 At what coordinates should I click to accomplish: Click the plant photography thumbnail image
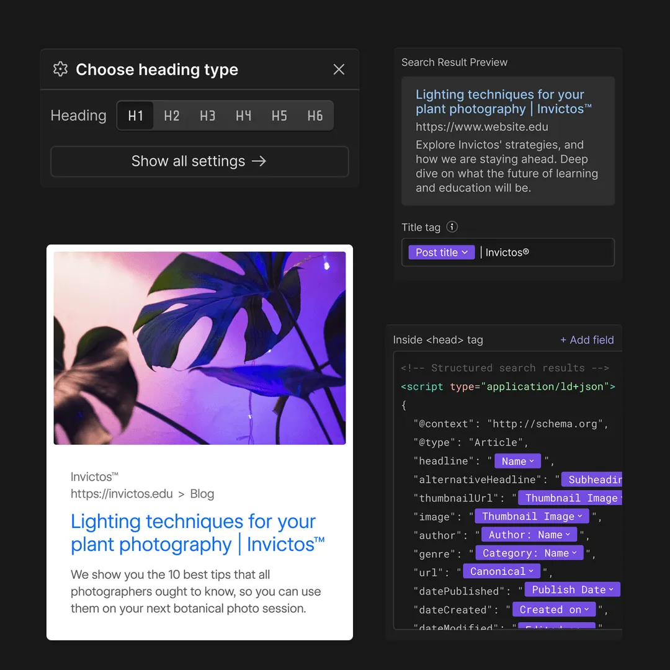tap(199, 346)
